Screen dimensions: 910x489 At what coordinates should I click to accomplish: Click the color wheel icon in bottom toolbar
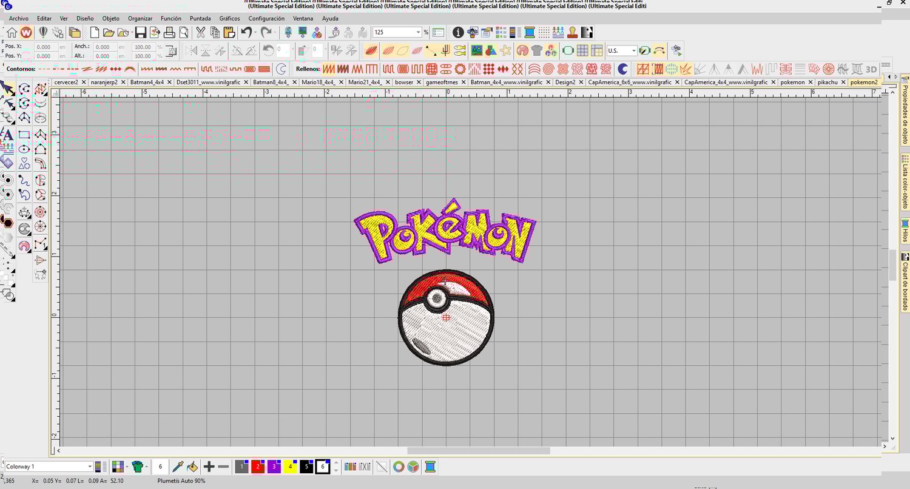point(399,467)
